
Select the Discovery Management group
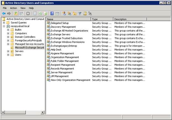coord(63,27)
